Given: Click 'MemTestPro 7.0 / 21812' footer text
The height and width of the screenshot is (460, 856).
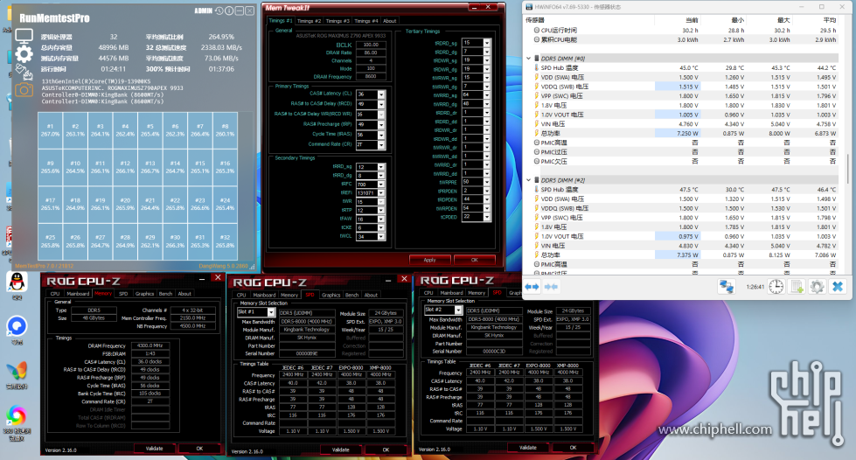Looking at the screenshot, I should (x=45, y=266).
